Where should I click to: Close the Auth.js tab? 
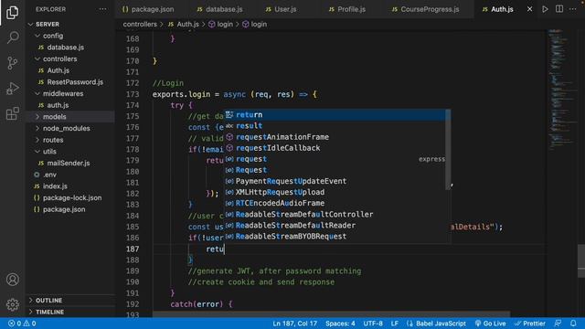529,9
